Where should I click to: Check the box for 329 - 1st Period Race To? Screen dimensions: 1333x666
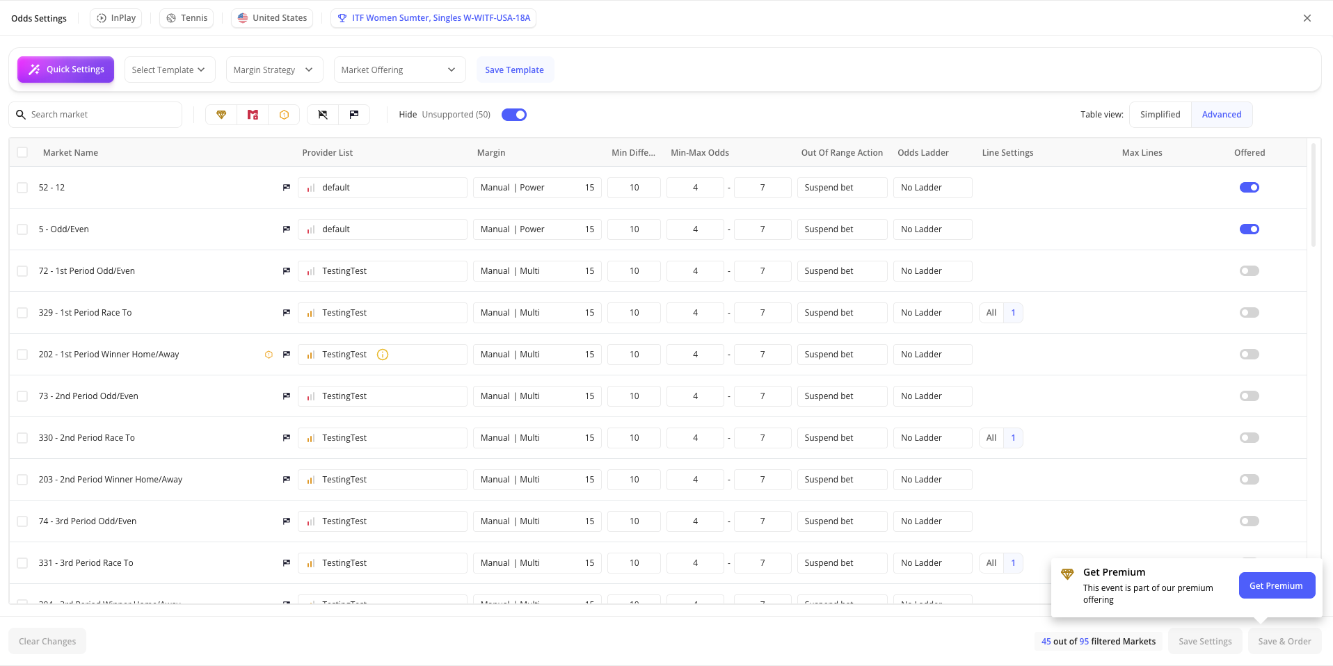click(22, 313)
